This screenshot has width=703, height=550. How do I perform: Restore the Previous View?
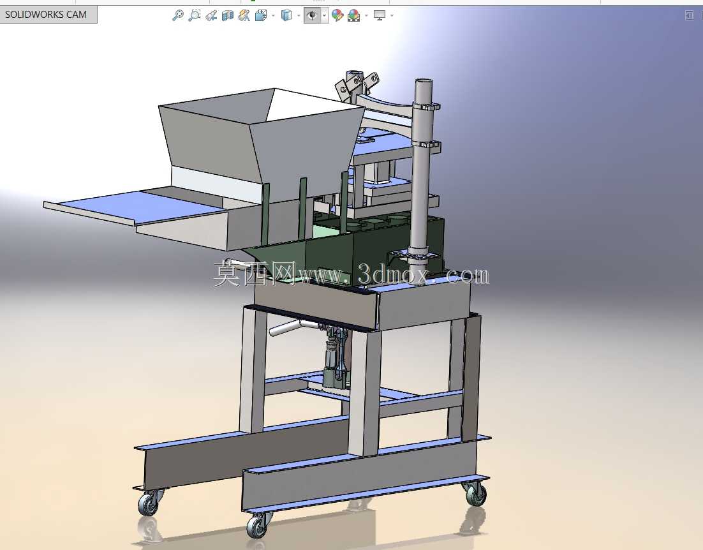click(x=211, y=16)
